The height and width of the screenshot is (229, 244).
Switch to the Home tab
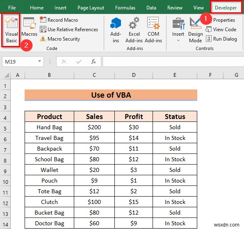click(37, 8)
